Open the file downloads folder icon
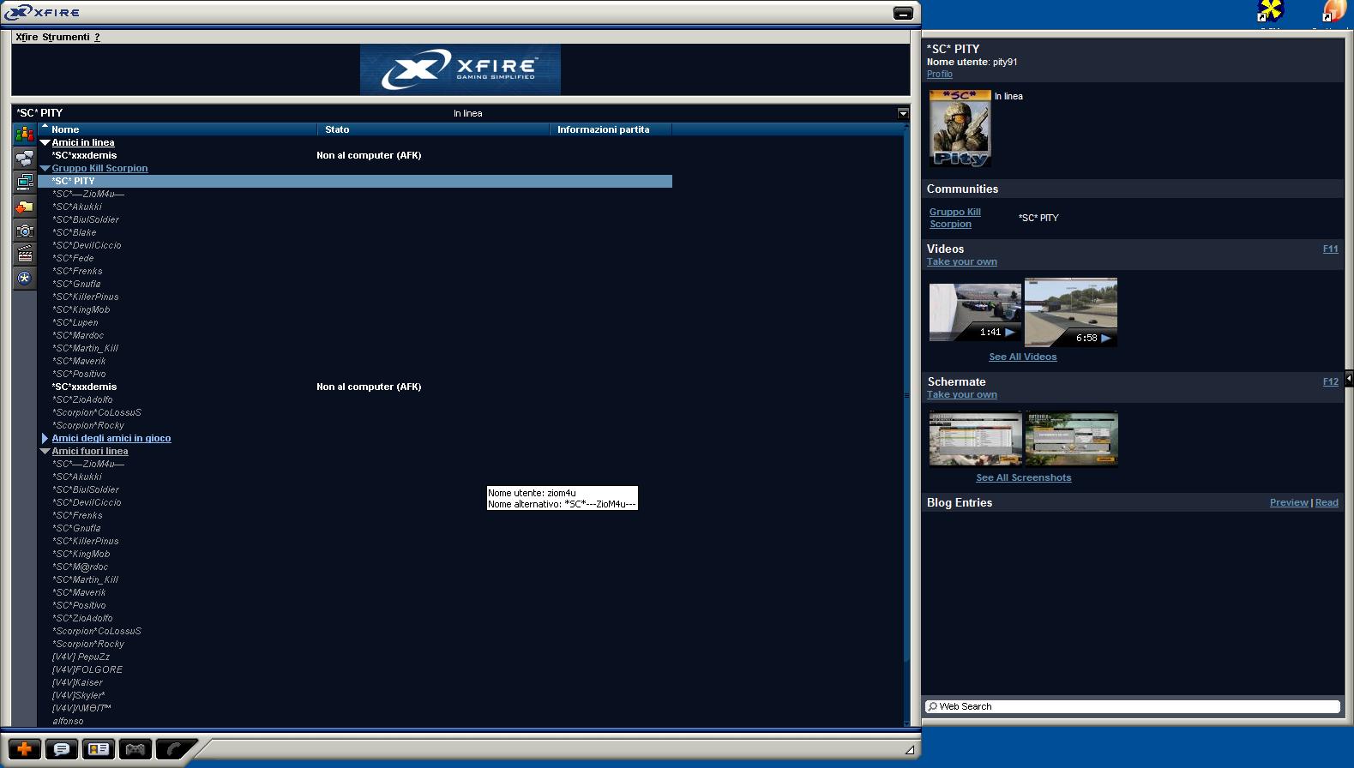The image size is (1354, 768). point(24,207)
